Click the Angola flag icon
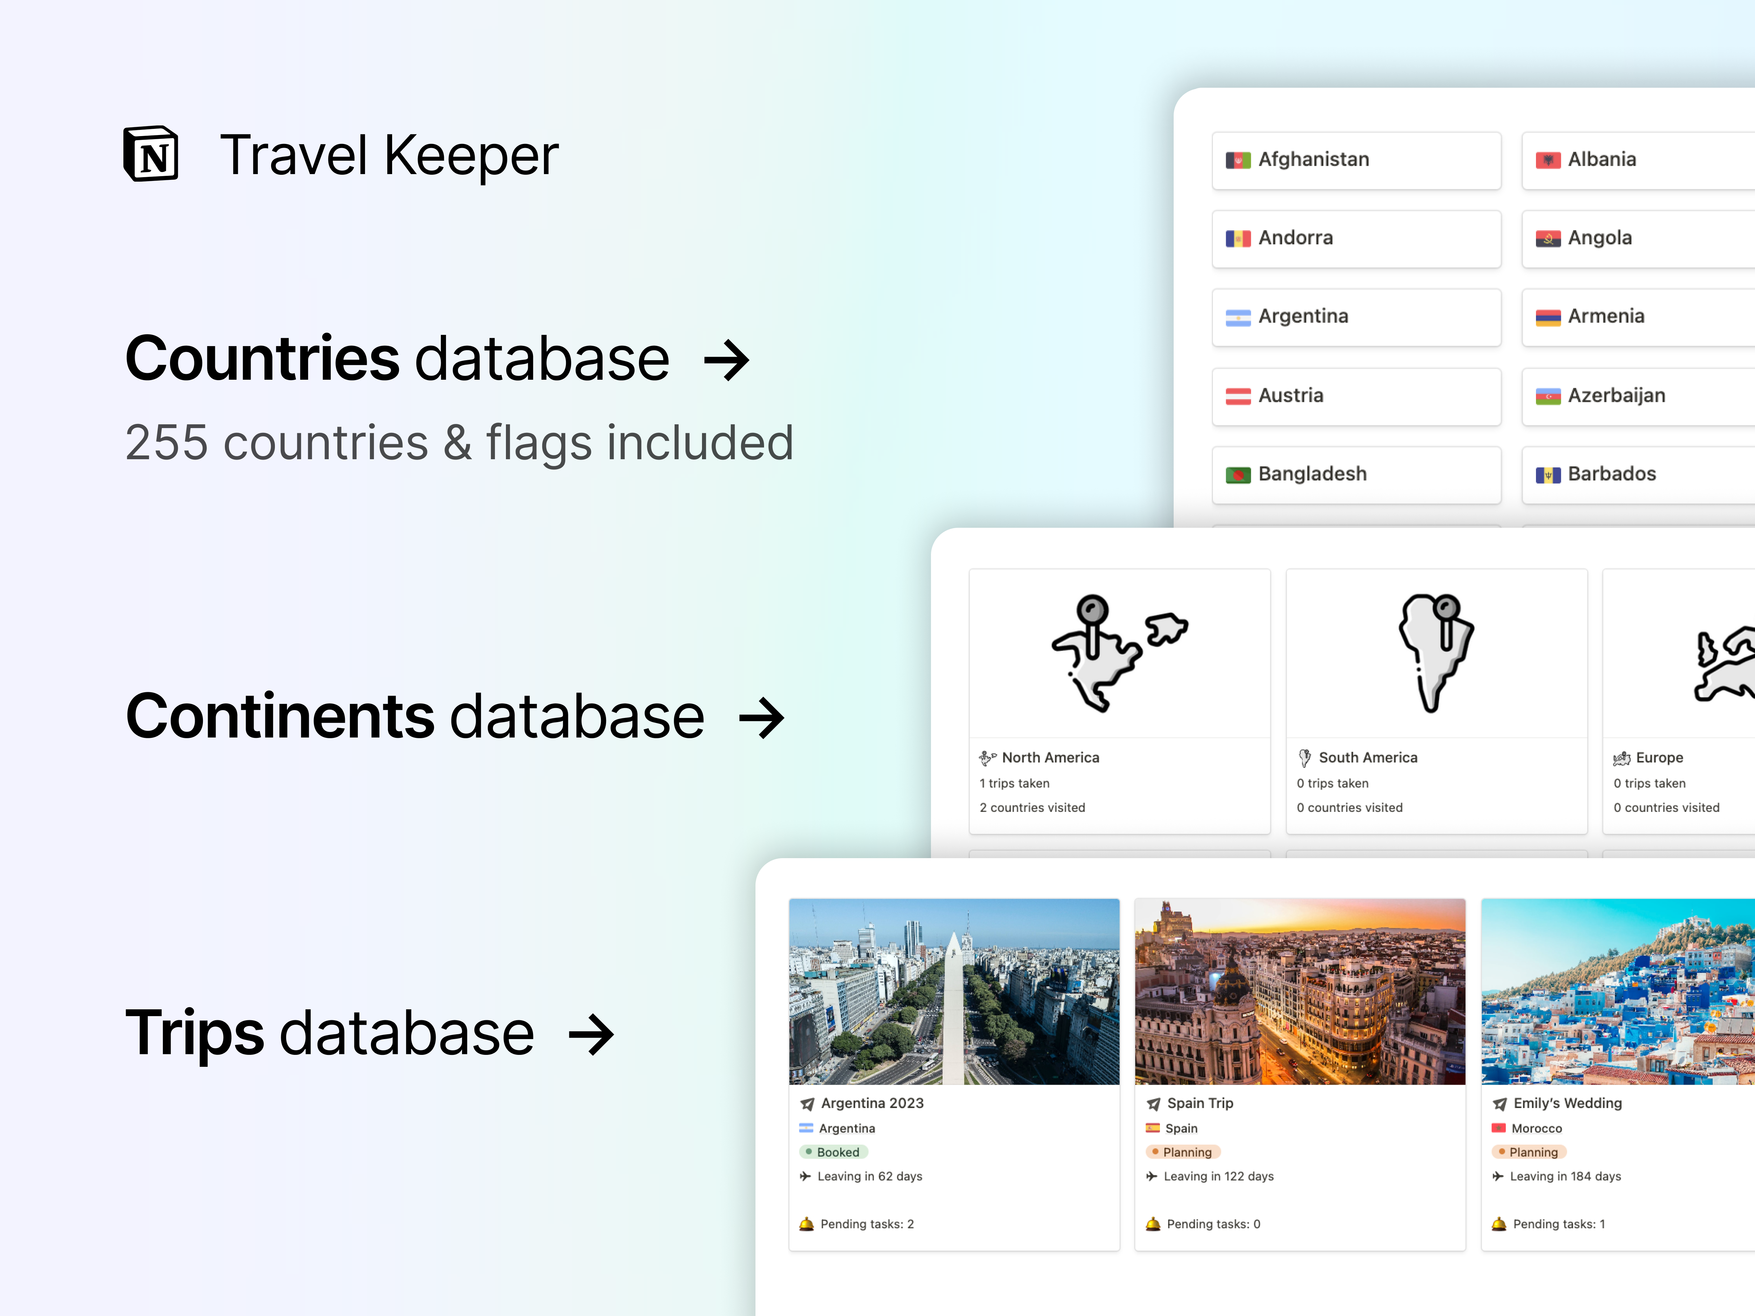This screenshot has width=1755, height=1316. [x=1548, y=239]
